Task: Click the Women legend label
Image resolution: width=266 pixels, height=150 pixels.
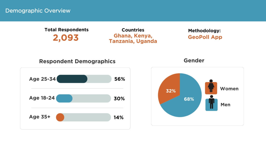Action: click(229, 89)
